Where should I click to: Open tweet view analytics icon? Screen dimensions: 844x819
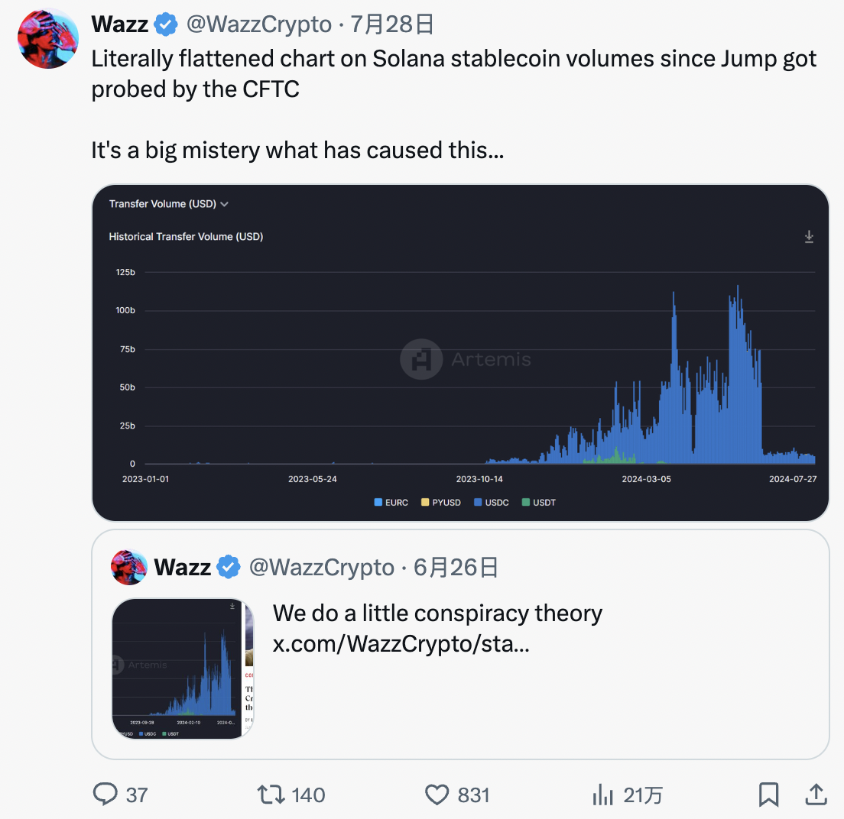tap(603, 795)
